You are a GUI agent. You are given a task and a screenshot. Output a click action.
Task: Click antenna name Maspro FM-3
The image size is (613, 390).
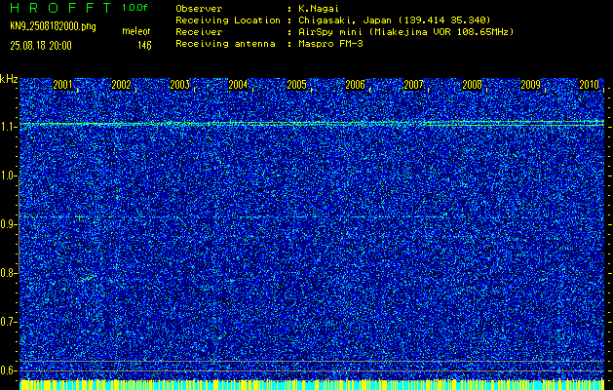330,44
